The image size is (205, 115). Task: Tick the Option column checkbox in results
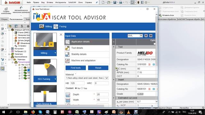click(154, 44)
